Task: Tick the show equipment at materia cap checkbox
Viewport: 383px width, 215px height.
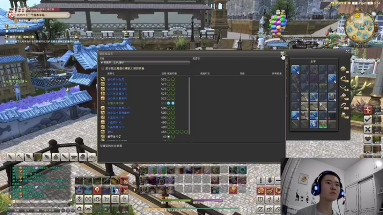Action: tap(102, 68)
